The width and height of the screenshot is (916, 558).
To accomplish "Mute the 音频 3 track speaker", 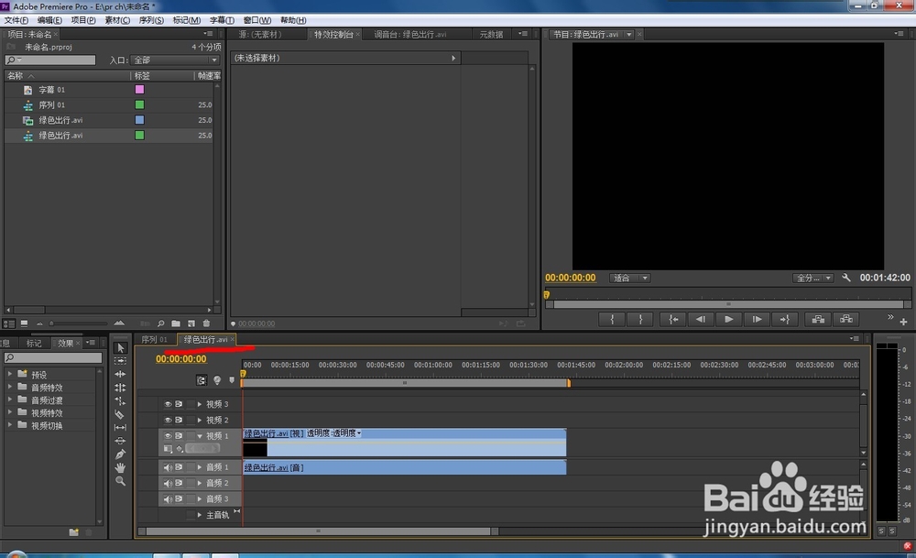I will 168,499.
